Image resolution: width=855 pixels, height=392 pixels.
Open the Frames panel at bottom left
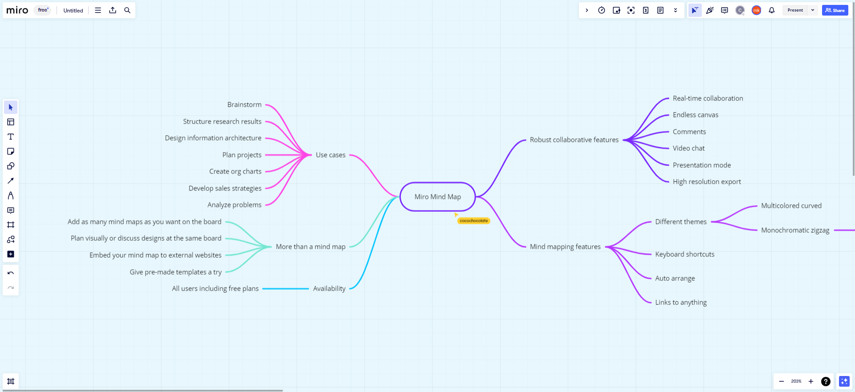11,381
